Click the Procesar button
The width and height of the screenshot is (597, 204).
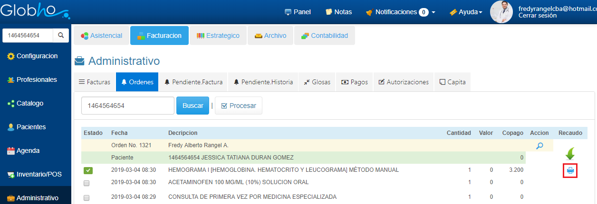click(238, 106)
